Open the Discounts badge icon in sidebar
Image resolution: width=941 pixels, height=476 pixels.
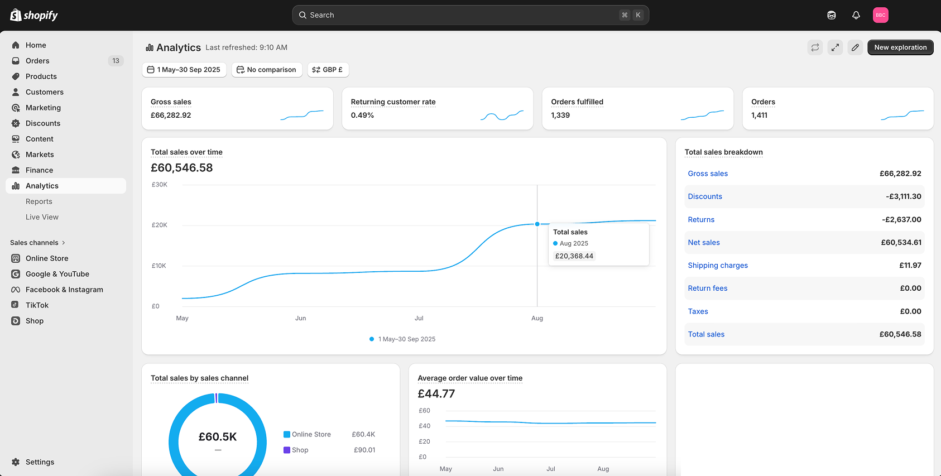pos(16,123)
